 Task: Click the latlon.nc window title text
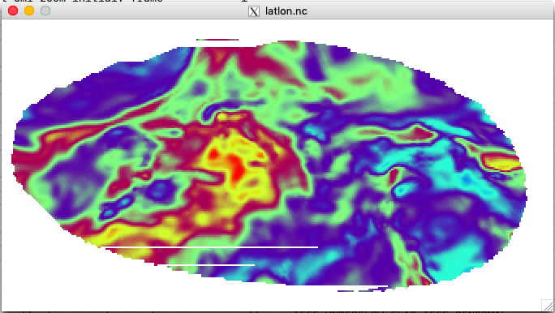coord(286,11)
